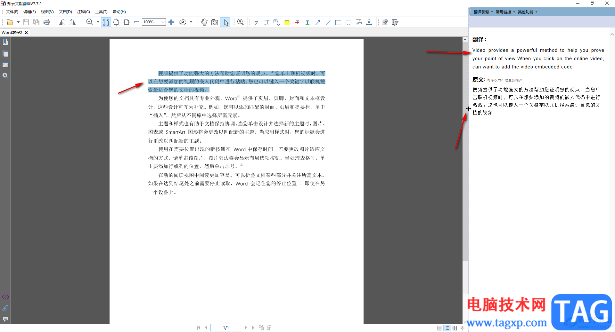This screenshot has height=332, width=615.
Task: Select the Sticky note comment tool
Action: (256, 22)
